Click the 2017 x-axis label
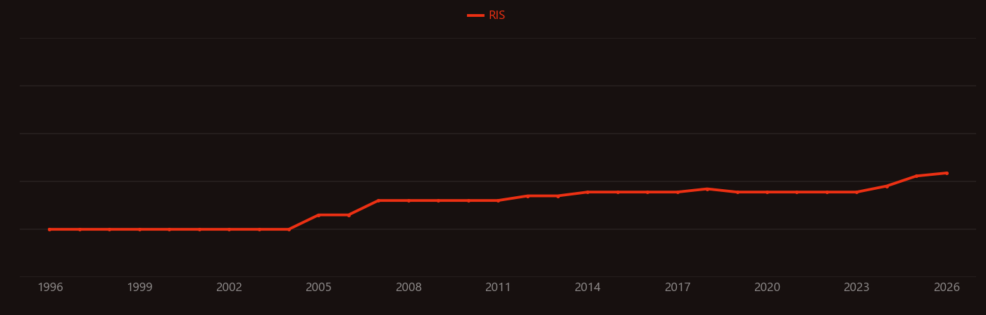 click(678, 288)
